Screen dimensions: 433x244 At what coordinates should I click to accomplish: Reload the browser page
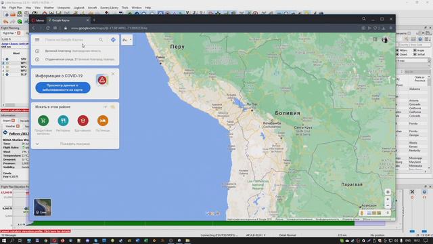pyautogui.click(x=48, y=28)
